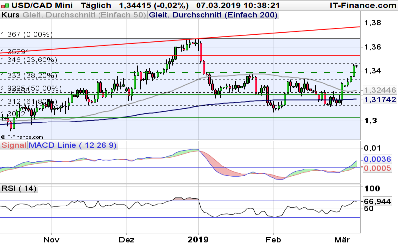The height and width of the screenshot is (245, 398).
Task: Click the RSI (14) indicator label
Action: 19,188
